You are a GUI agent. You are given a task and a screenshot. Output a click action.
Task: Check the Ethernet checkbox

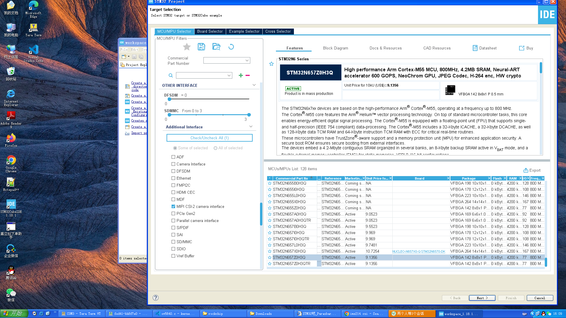[173, 178]
